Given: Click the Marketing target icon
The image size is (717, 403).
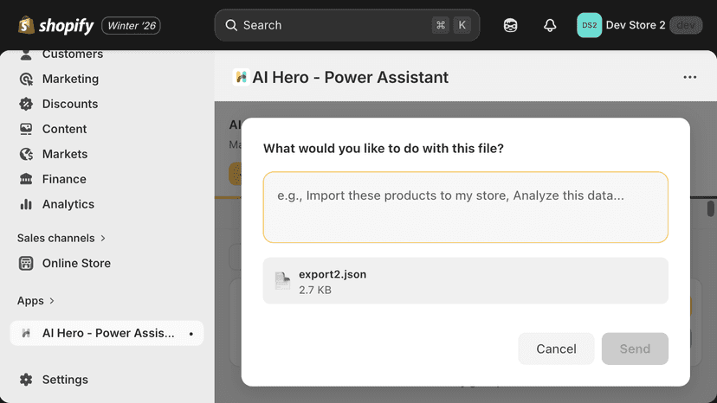Looking at the screenshot, I should pos(26,79).
